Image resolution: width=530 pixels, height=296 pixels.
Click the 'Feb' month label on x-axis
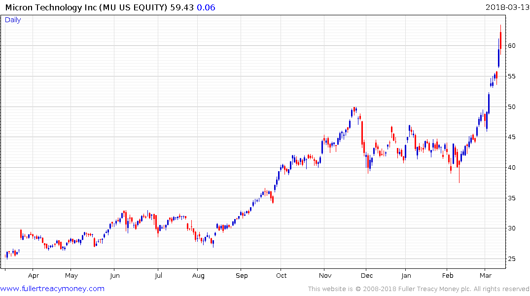448,275
